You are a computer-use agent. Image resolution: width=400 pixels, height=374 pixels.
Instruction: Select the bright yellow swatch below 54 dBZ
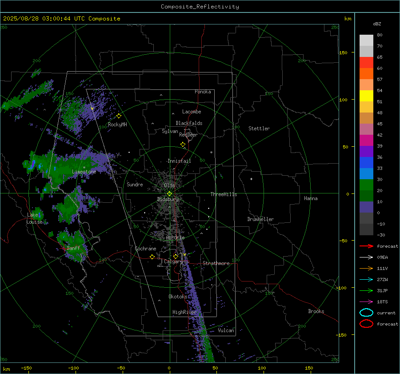[366, 96]
